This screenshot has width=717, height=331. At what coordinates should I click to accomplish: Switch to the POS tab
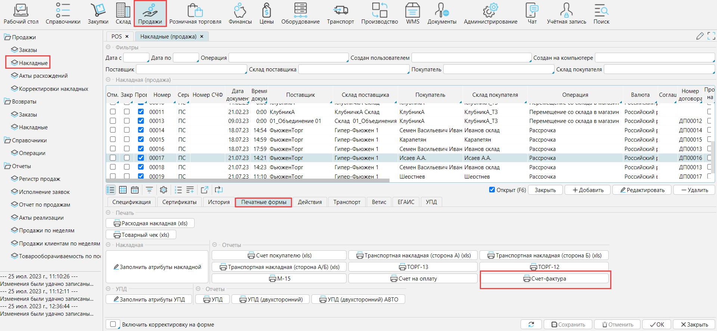[117, 36]
